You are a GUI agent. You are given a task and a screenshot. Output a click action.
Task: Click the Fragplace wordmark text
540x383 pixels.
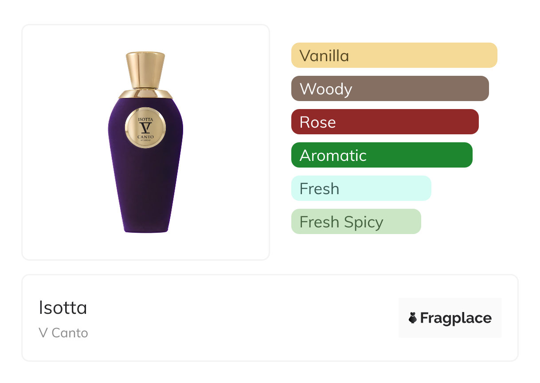click(x=456, y=318)
